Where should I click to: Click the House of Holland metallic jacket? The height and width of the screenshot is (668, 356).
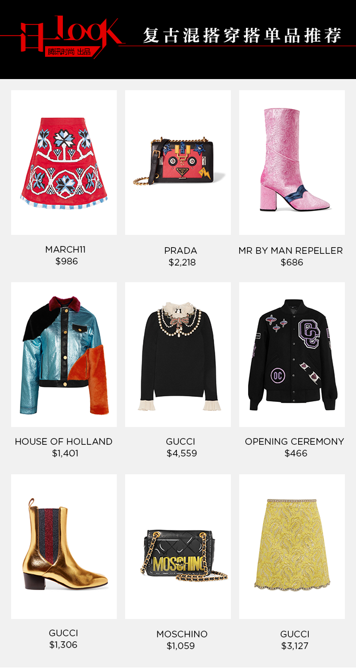click(x=64, y=355)
